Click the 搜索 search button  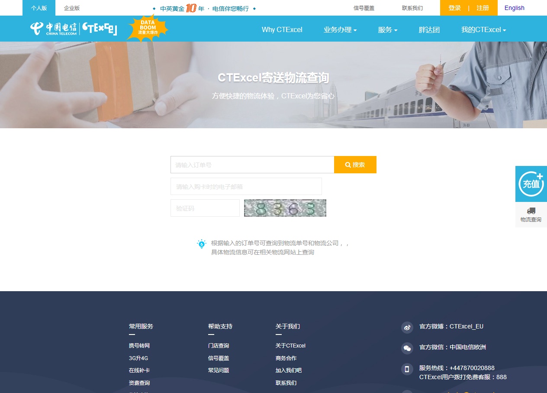355,165
